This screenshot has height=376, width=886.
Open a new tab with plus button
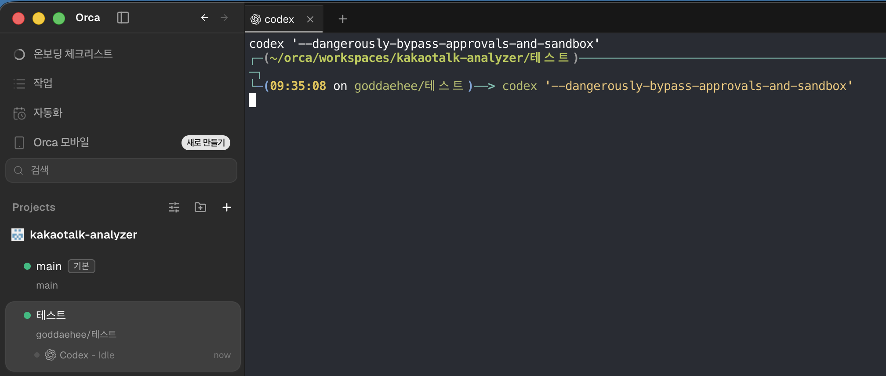click(343, 19)
